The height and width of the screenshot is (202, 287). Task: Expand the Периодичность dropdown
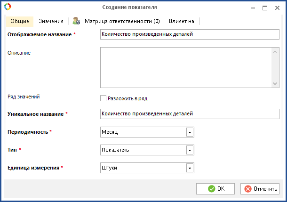(x=190, y=132)
